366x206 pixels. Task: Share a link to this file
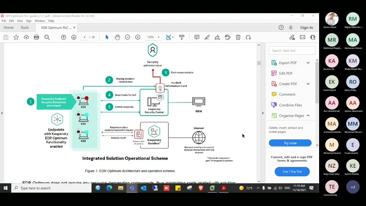point(292,37)
